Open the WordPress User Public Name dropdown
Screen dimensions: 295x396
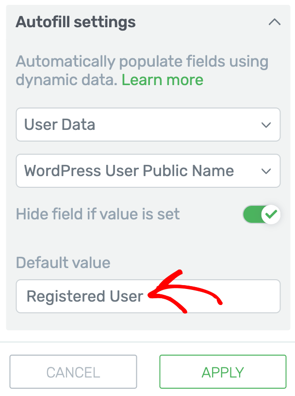148,171
